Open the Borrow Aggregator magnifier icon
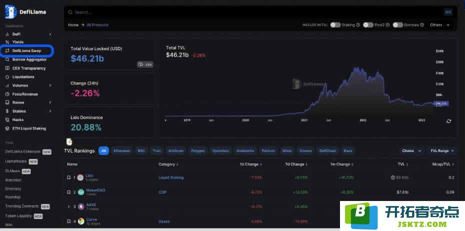Image resolution: width=465 pixels, height=231 pixels. 7,59
